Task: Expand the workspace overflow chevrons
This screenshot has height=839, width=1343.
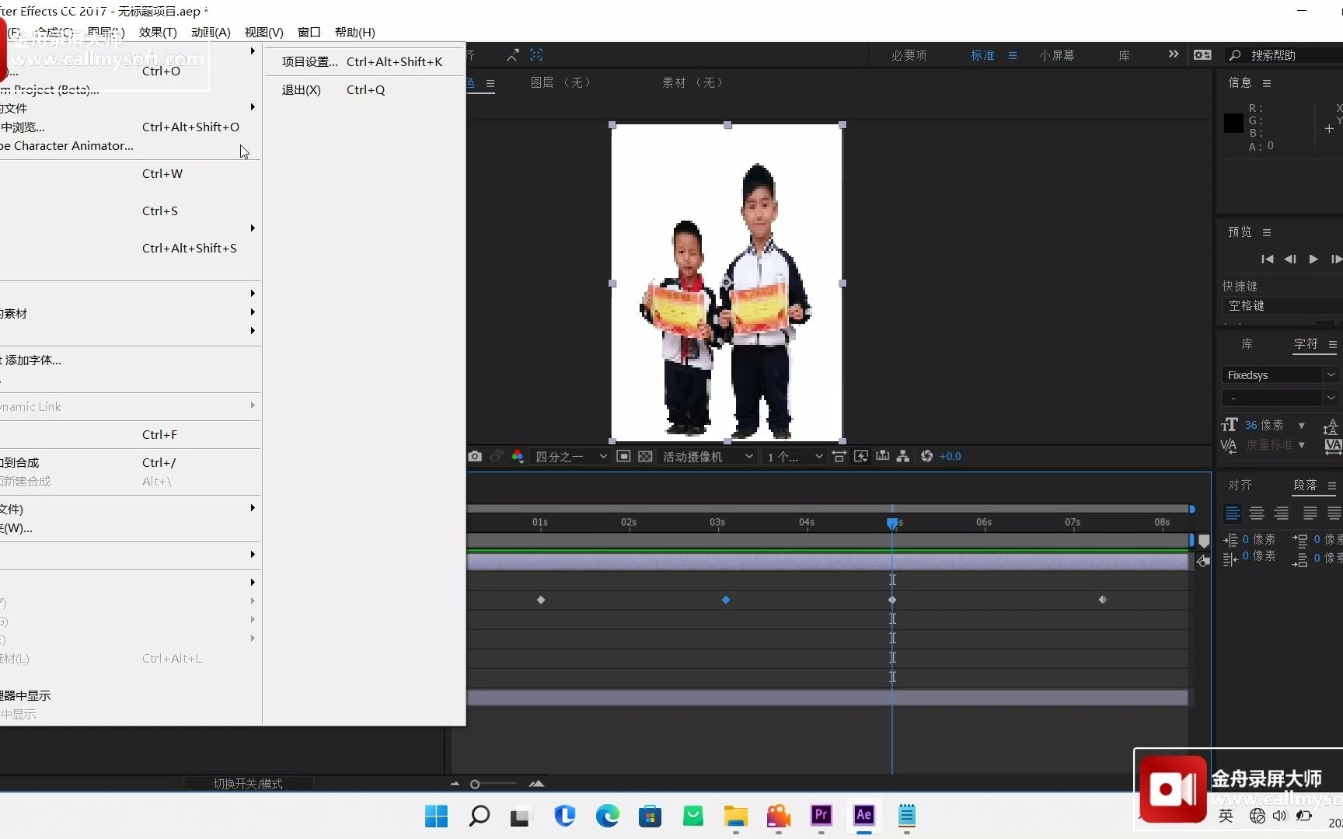Action: pos(1173,54)
